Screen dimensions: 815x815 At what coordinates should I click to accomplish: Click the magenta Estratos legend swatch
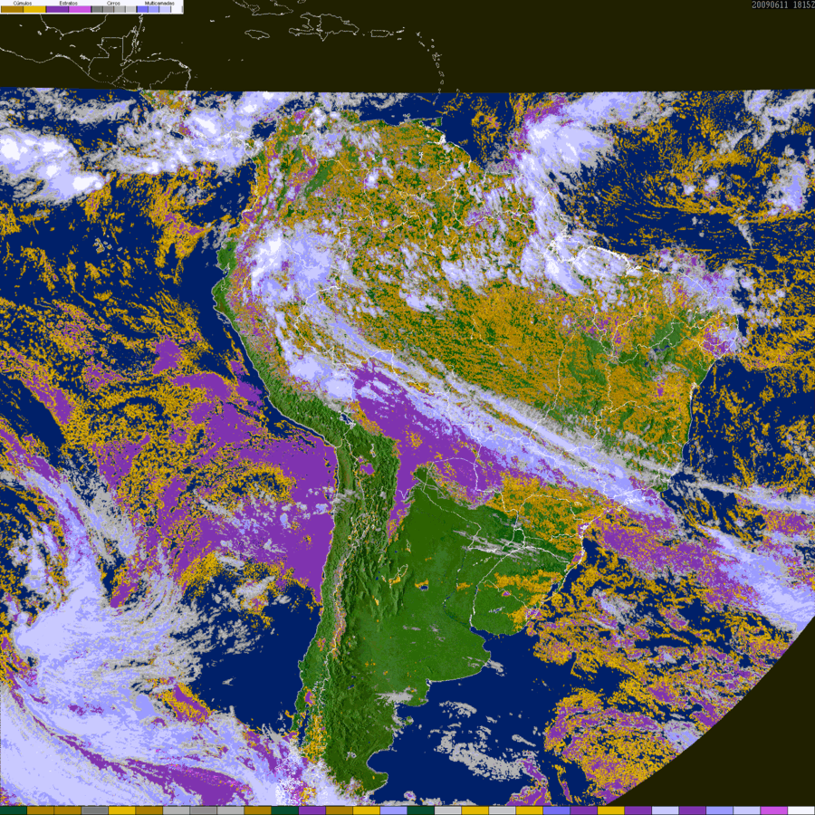point(80,9)
